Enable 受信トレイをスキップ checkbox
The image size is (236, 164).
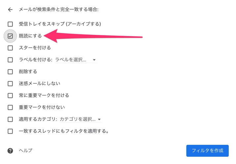[10, 24]
